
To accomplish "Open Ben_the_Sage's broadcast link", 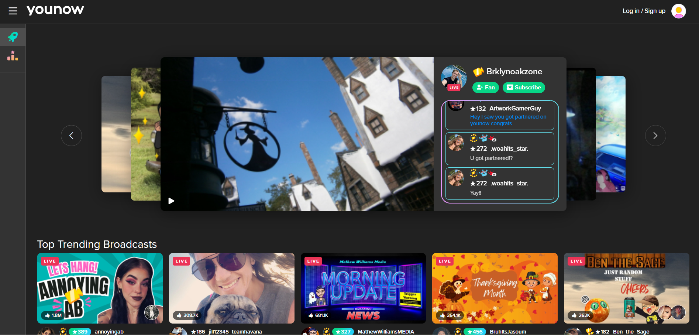I will tap(631, 331).
